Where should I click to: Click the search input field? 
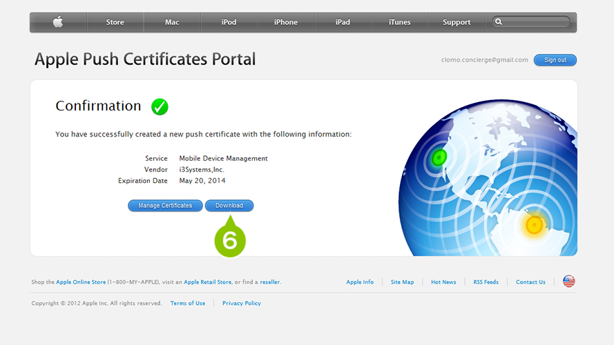(531, 21)
